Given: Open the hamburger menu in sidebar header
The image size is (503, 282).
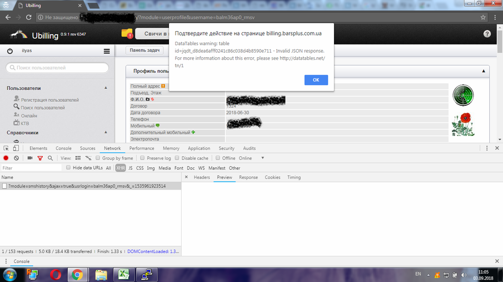Looking at the screenshot, I should (107, 51).
